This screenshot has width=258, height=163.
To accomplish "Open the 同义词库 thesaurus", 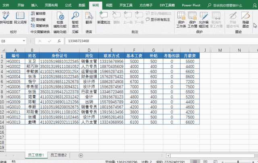I will pyautogui.click(x=21, y=18).
